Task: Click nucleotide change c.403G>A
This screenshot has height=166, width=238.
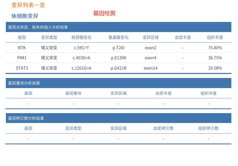Action: [81, 58]
